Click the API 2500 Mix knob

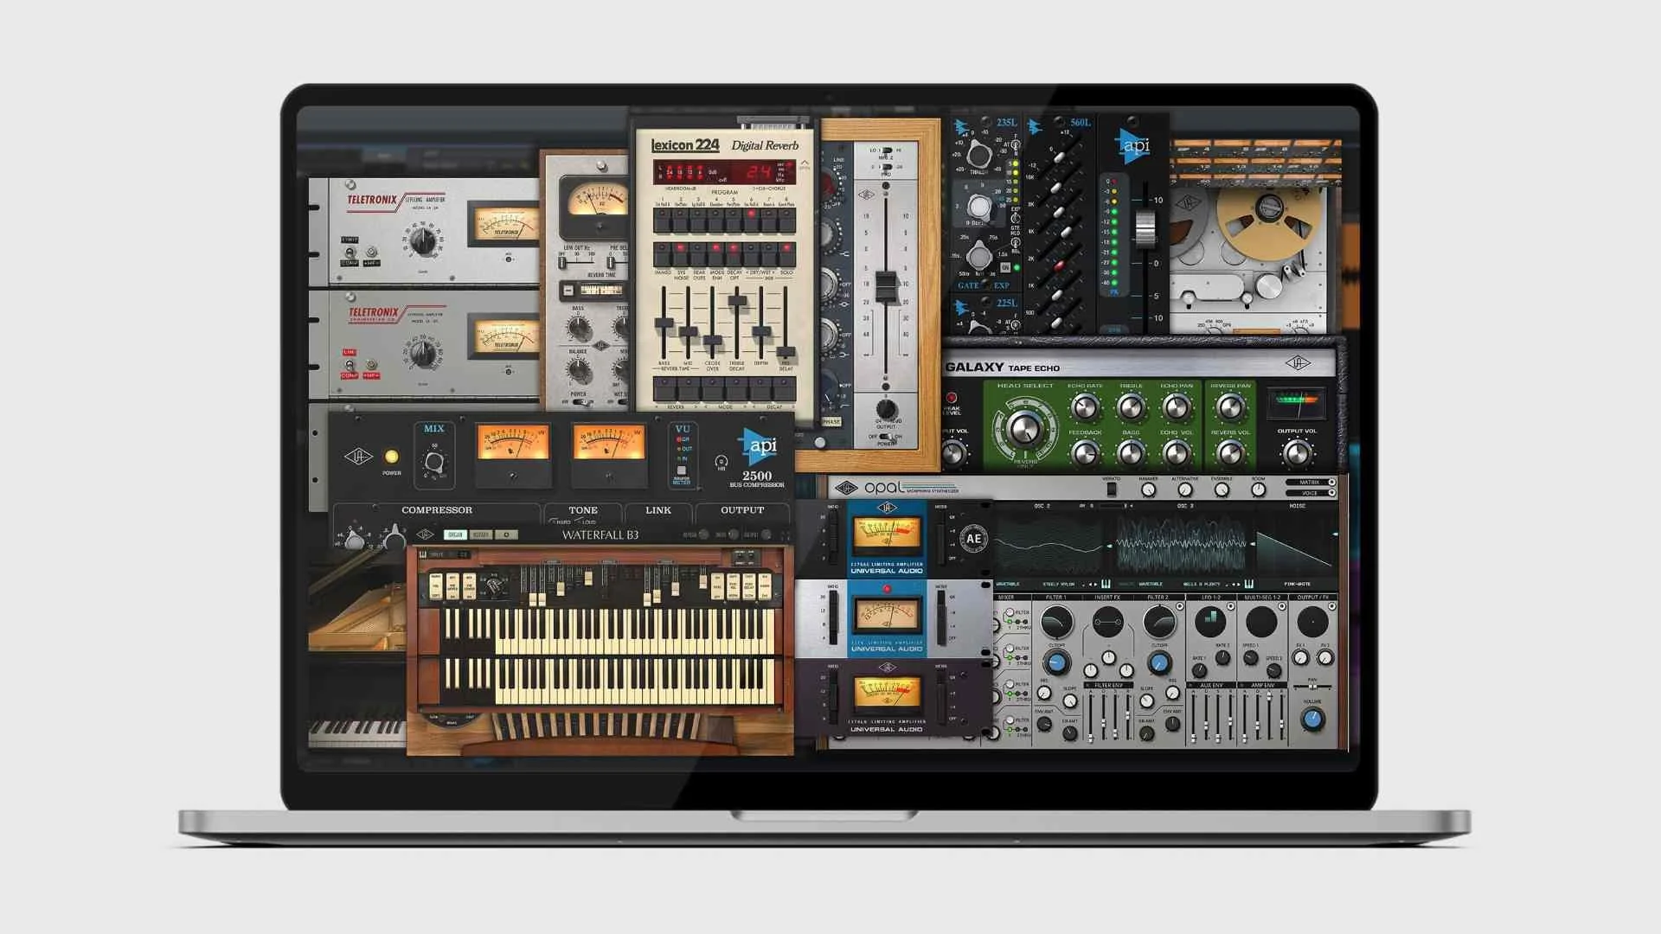[434, 462]
